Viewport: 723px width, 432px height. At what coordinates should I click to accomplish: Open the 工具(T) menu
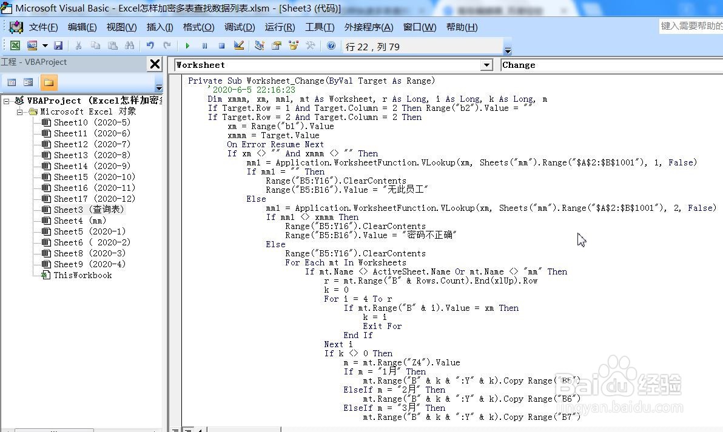tap(320, 27)
